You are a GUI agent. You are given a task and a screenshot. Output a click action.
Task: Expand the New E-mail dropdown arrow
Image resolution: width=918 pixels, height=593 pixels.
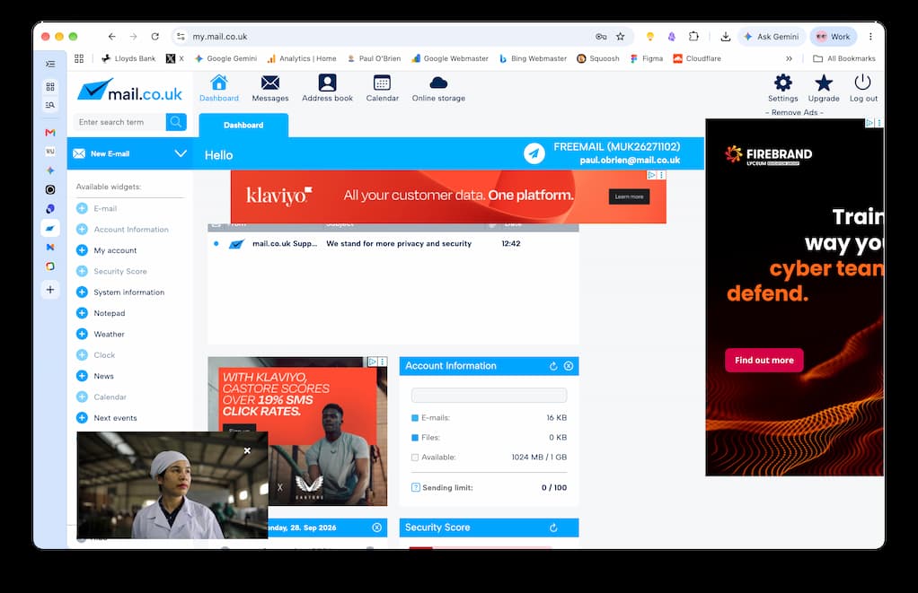tap(181, 153)
